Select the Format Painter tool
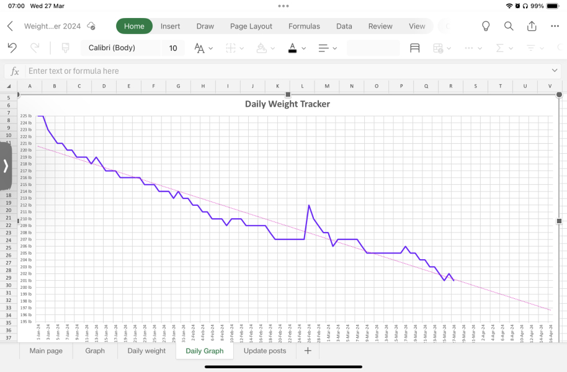The image size is (567, 372). [x=65, y=48]
